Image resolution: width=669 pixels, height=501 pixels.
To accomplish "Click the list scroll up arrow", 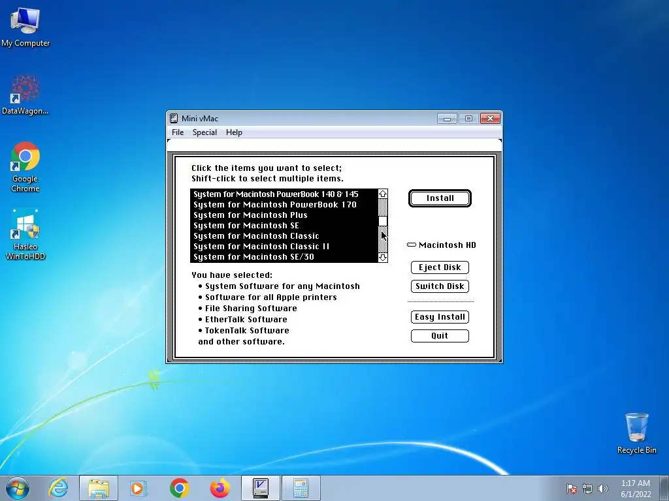I will pos(383,194).
